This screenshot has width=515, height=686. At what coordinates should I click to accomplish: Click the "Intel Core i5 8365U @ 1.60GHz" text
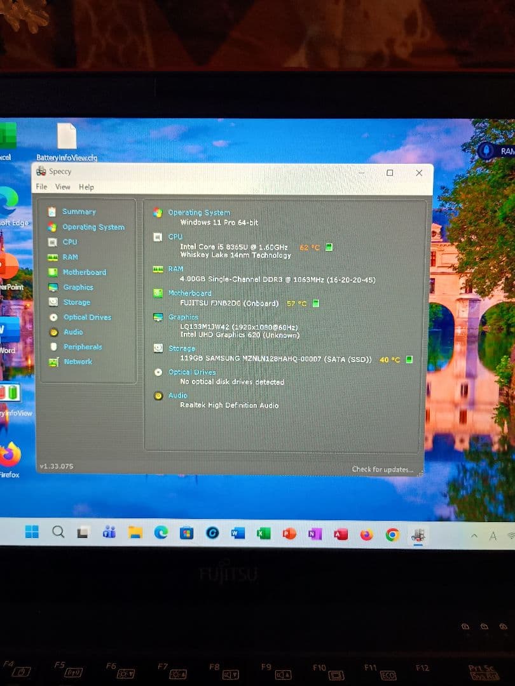click(x=234, y=247)
